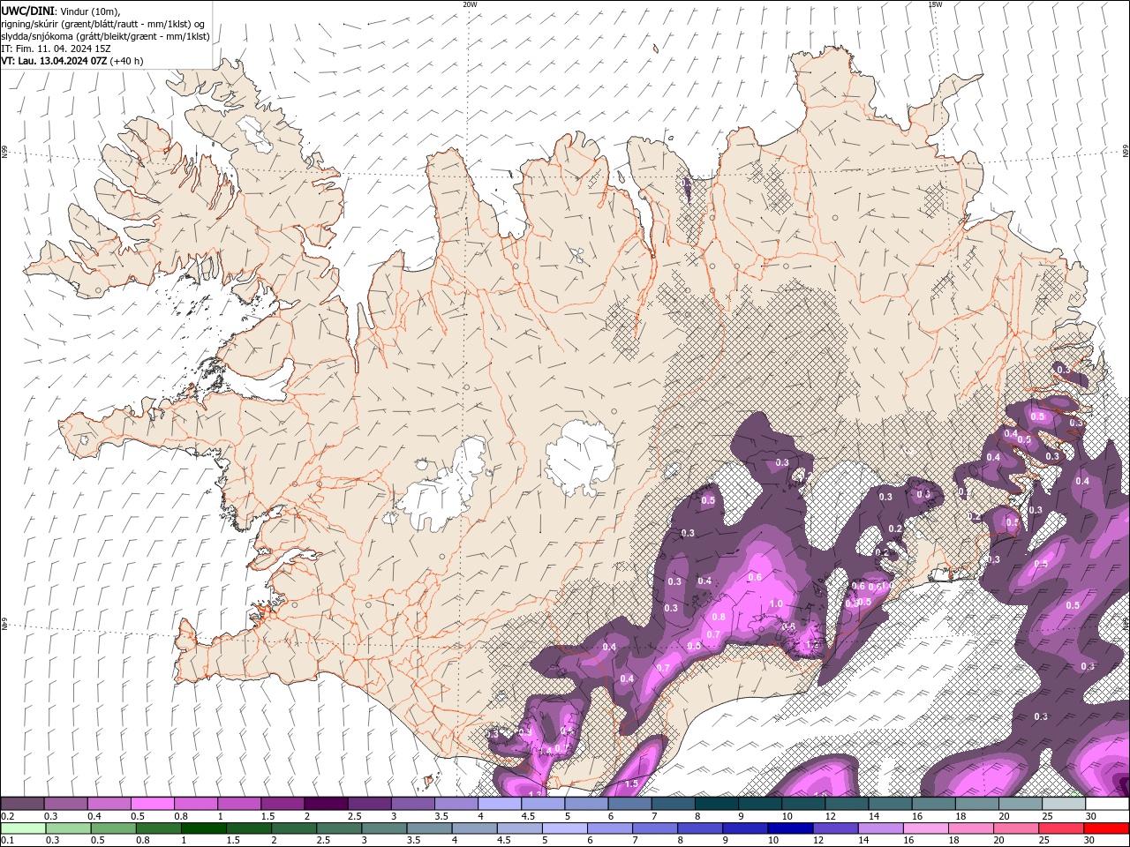Choose the upper legend swatch starting at 1
The width and height of the screenshot is (1130, 847).
tap(238, 804)
